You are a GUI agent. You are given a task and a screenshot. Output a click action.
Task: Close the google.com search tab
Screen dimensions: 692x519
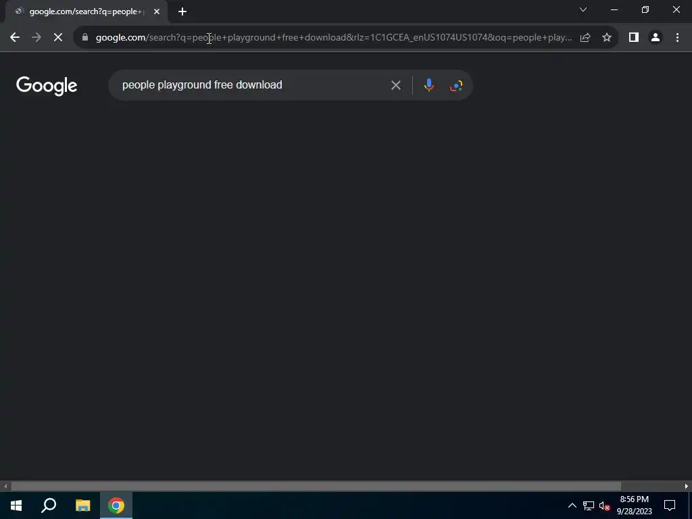[x=157, y=11]
